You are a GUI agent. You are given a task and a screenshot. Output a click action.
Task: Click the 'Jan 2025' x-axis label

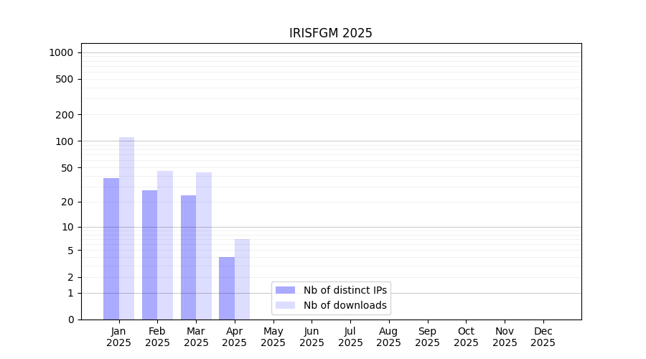point(119,337)
